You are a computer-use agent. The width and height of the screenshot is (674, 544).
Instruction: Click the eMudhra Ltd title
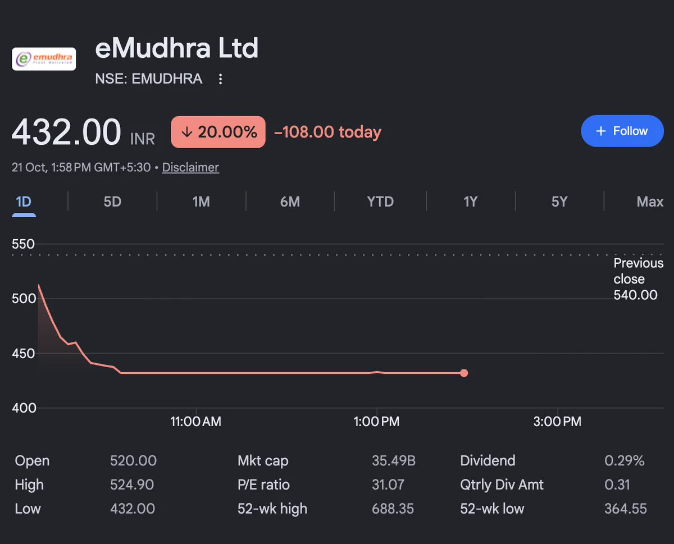point(177,49)
